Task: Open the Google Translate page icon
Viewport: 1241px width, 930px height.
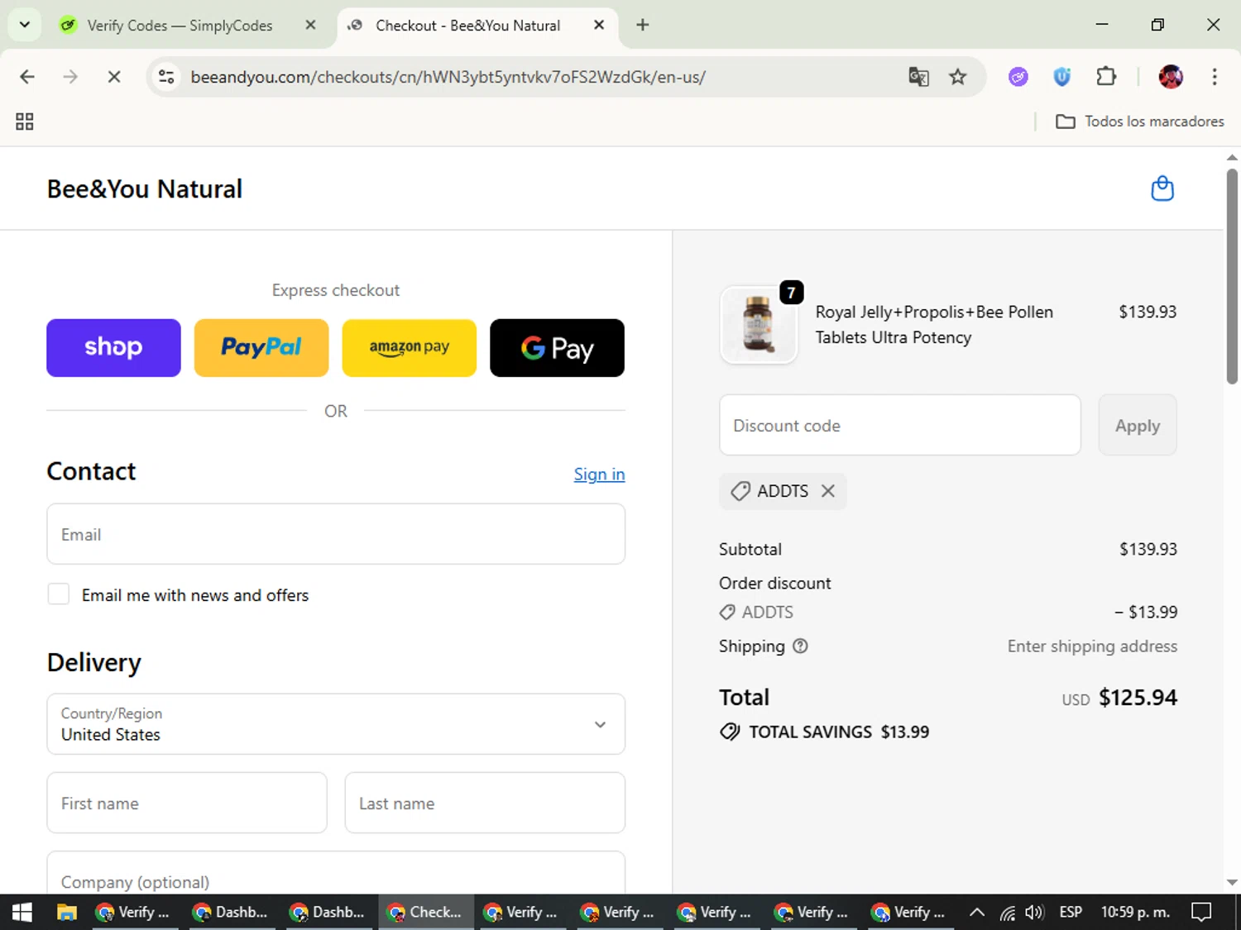Action: pos(918,77)
